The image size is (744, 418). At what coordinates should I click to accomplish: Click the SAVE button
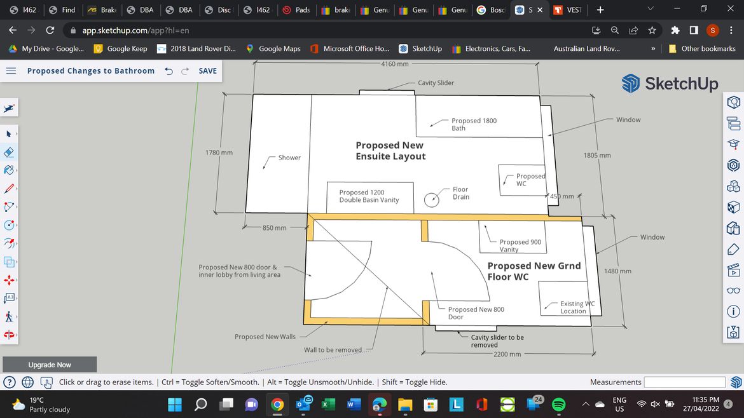207,71
